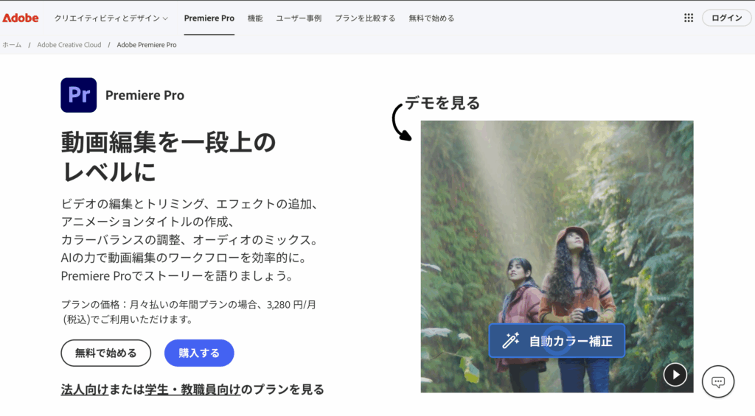Click the 無料で始める outlined button
This screenshot has height=416, width=755.
106,353
